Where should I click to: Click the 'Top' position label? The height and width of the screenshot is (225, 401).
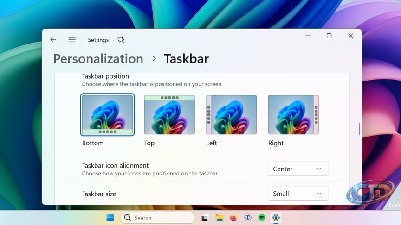pos(149,143)
